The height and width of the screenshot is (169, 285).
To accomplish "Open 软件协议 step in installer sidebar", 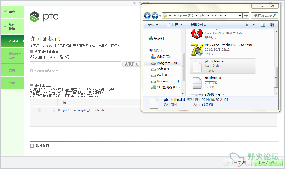I will point(12,27).
